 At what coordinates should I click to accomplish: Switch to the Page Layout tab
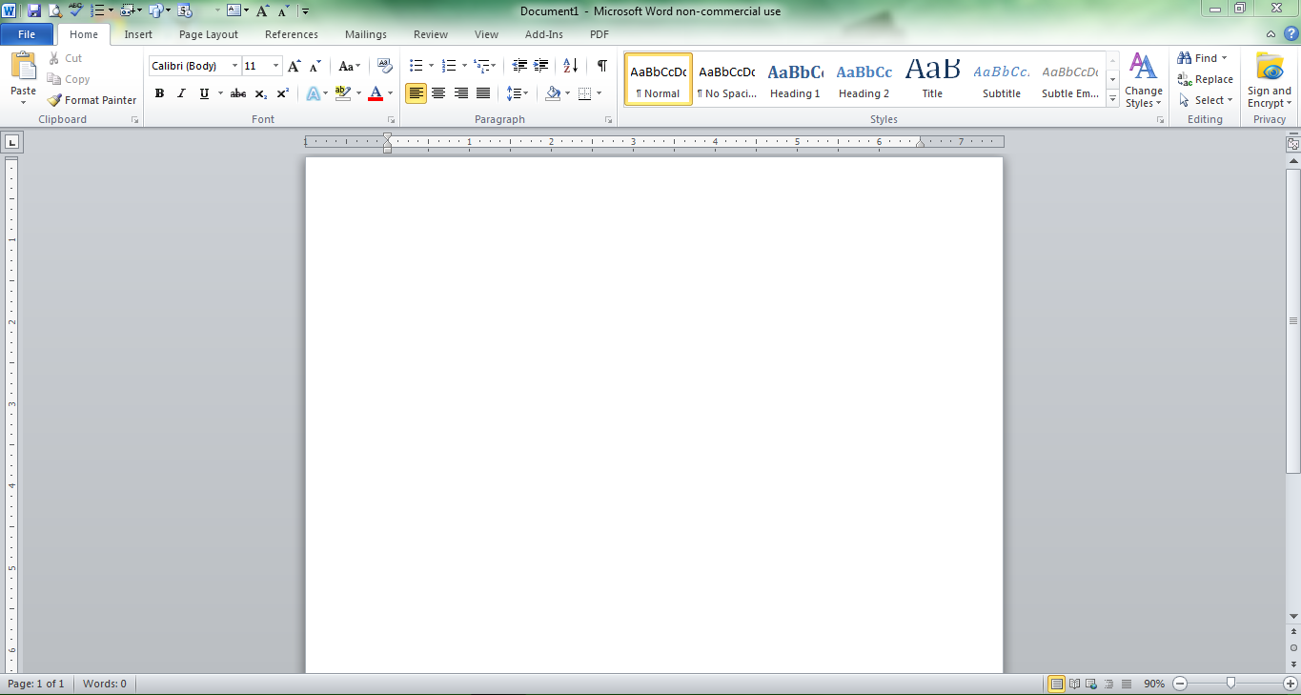[209, 34]
